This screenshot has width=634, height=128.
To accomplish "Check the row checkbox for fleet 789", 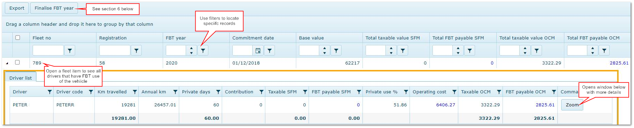I will point(17,62).
